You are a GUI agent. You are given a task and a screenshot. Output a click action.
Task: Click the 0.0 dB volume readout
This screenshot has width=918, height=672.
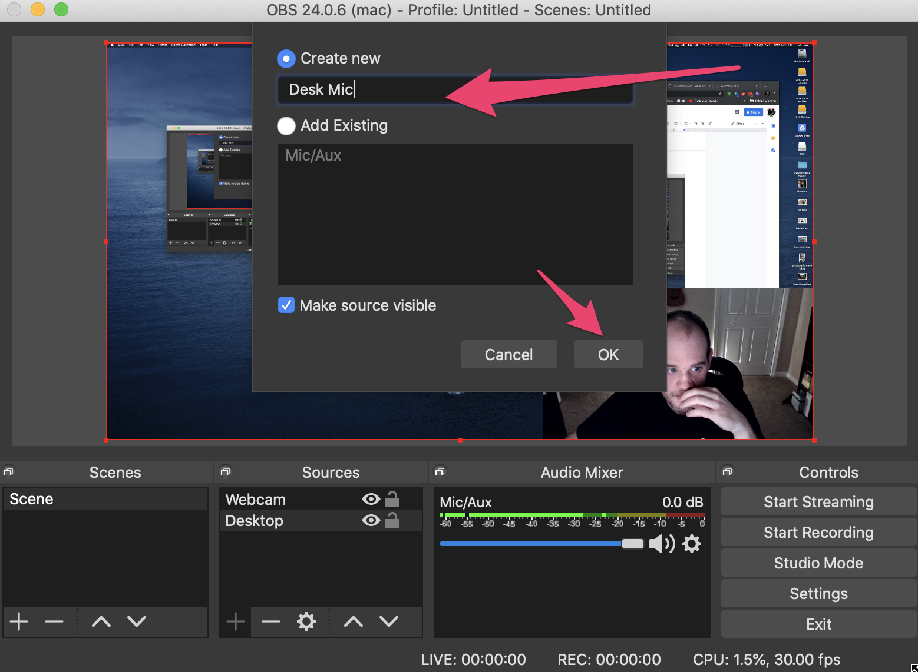[x=683, y=502]
